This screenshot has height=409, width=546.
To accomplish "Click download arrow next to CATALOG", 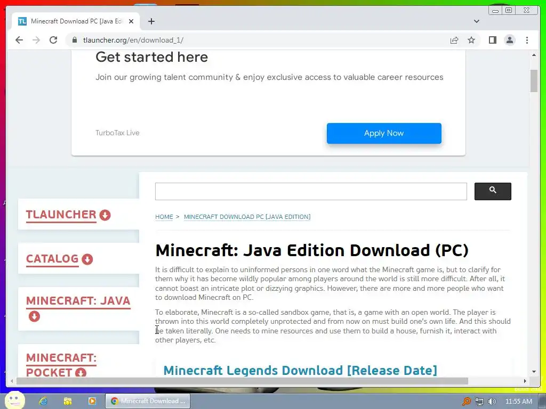I will pyautogui.click(x=87, y=259).
